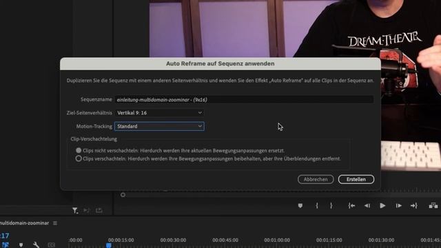The width and height of the screenshot is (441, 248).
Task: Click the timeline Add Marker icon left of the wrench
Action: 21,245
